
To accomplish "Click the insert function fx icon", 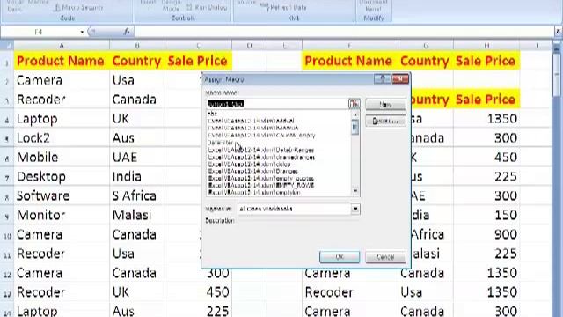I will [127, 32].
